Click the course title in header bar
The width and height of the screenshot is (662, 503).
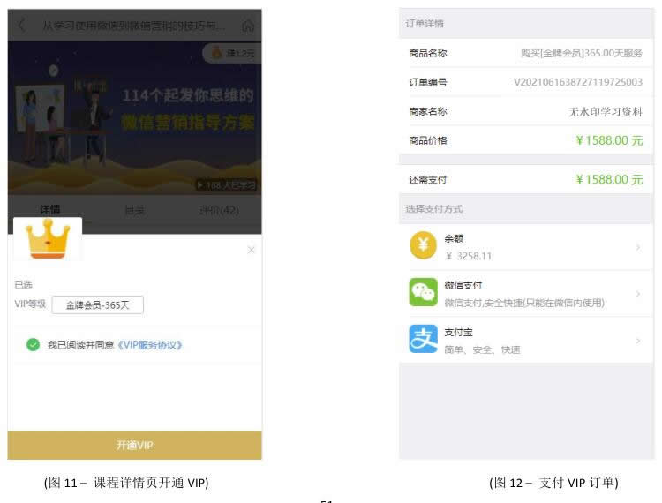[134, 26]
